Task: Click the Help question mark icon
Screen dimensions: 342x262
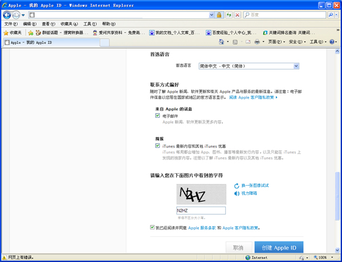Action: pos(332,42)
